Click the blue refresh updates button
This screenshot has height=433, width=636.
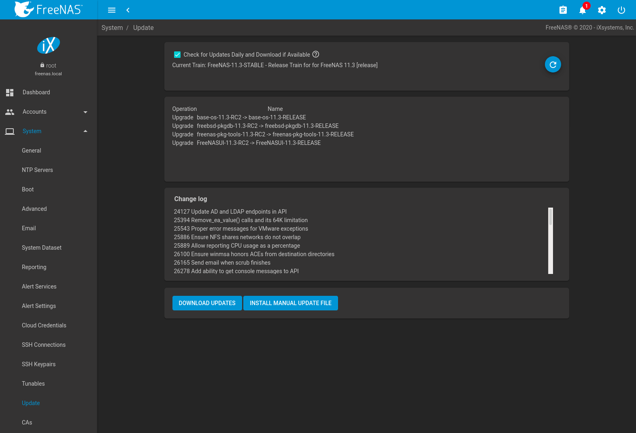pyautogui.click(x=553, y=64)
